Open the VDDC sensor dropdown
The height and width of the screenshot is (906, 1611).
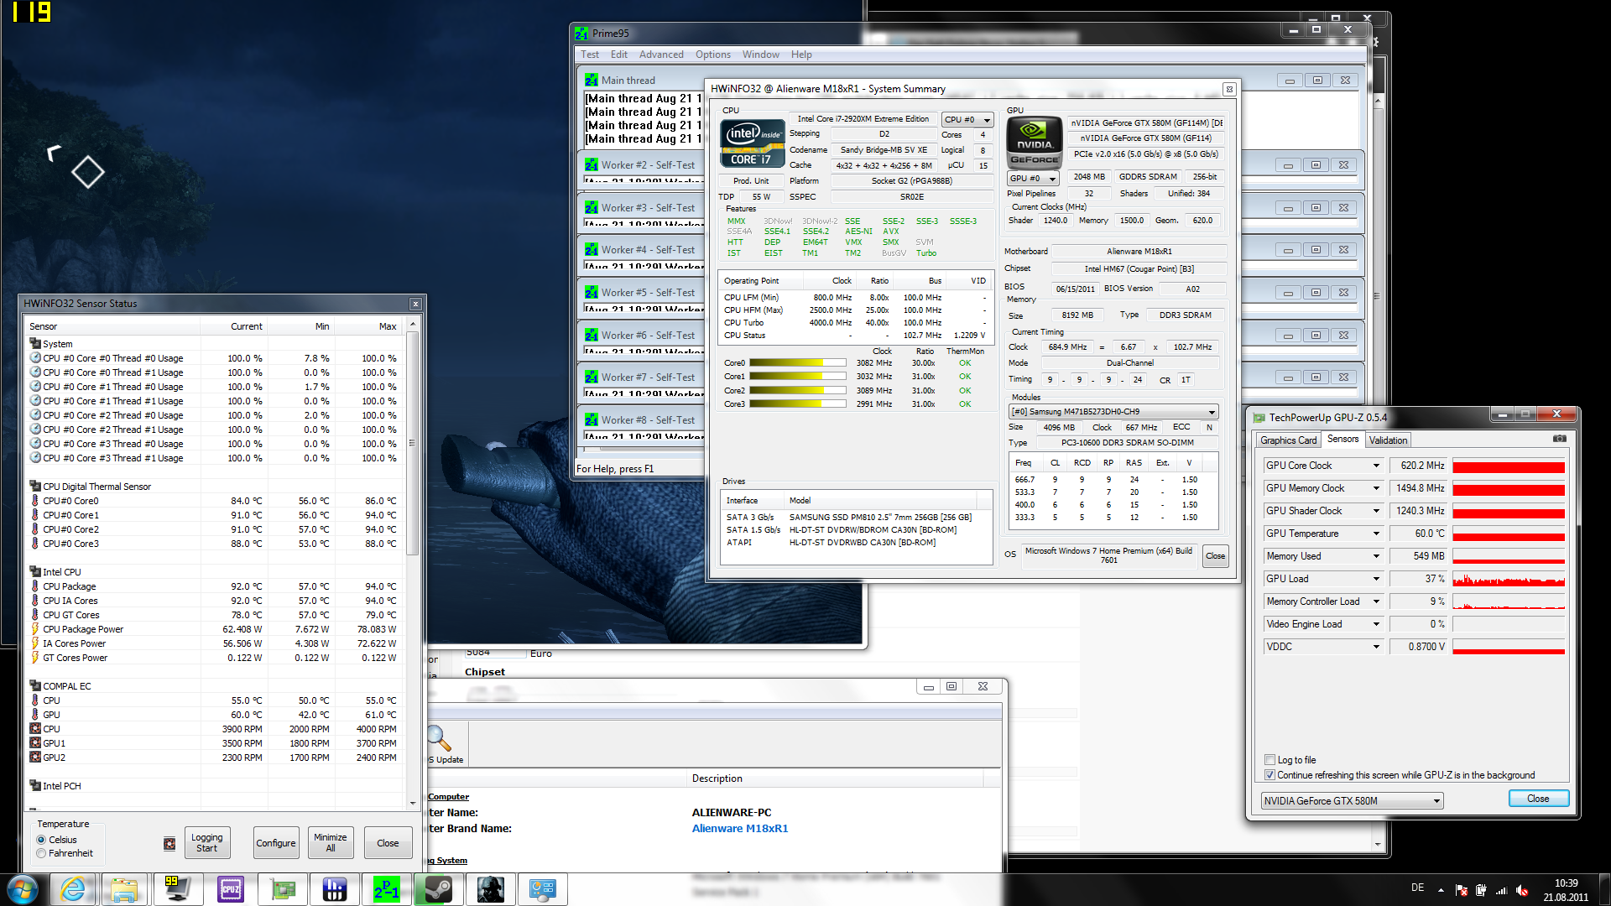tap(1376, 647)
